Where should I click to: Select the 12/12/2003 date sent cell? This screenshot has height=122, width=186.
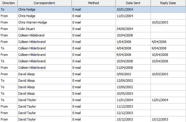click(125, 113)
